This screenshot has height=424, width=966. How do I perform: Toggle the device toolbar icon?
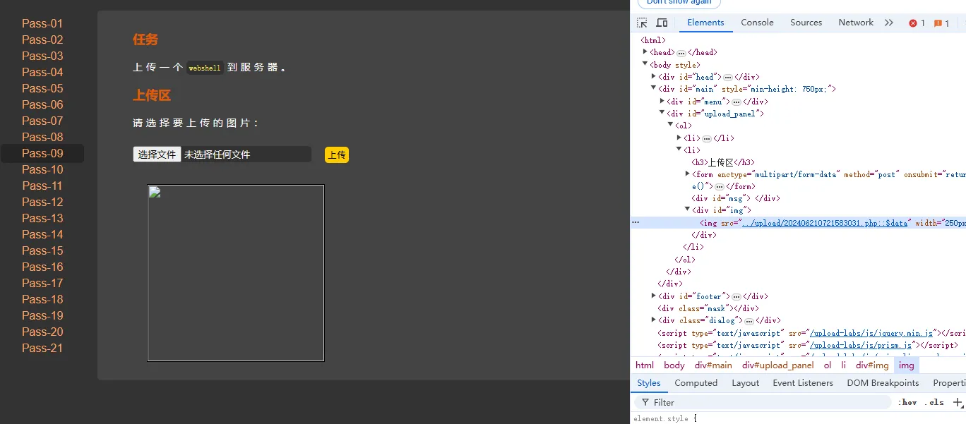pyautogui.click(x=662, y=23)
